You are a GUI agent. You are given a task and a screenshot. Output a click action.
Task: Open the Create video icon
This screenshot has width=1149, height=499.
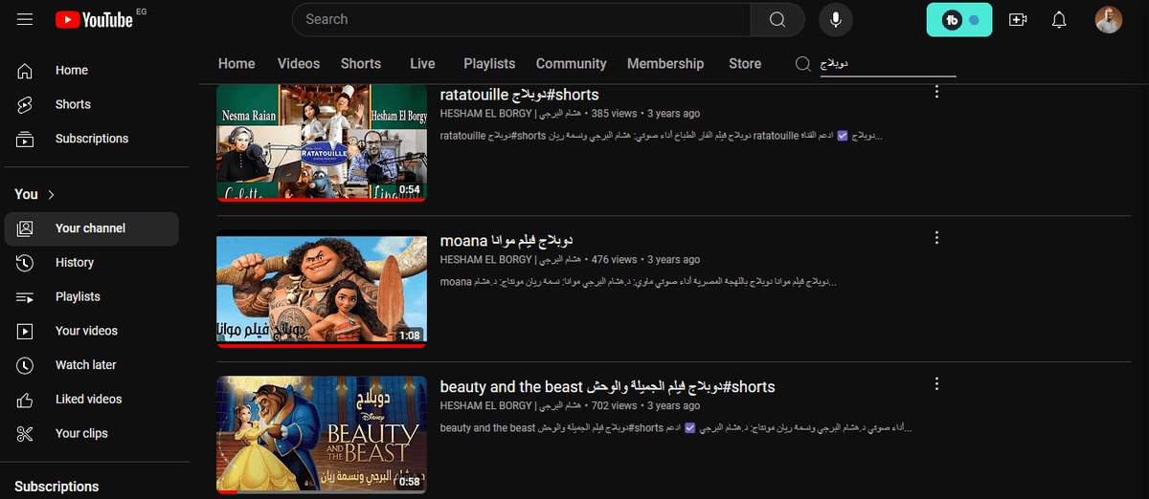pos(1017,20)
